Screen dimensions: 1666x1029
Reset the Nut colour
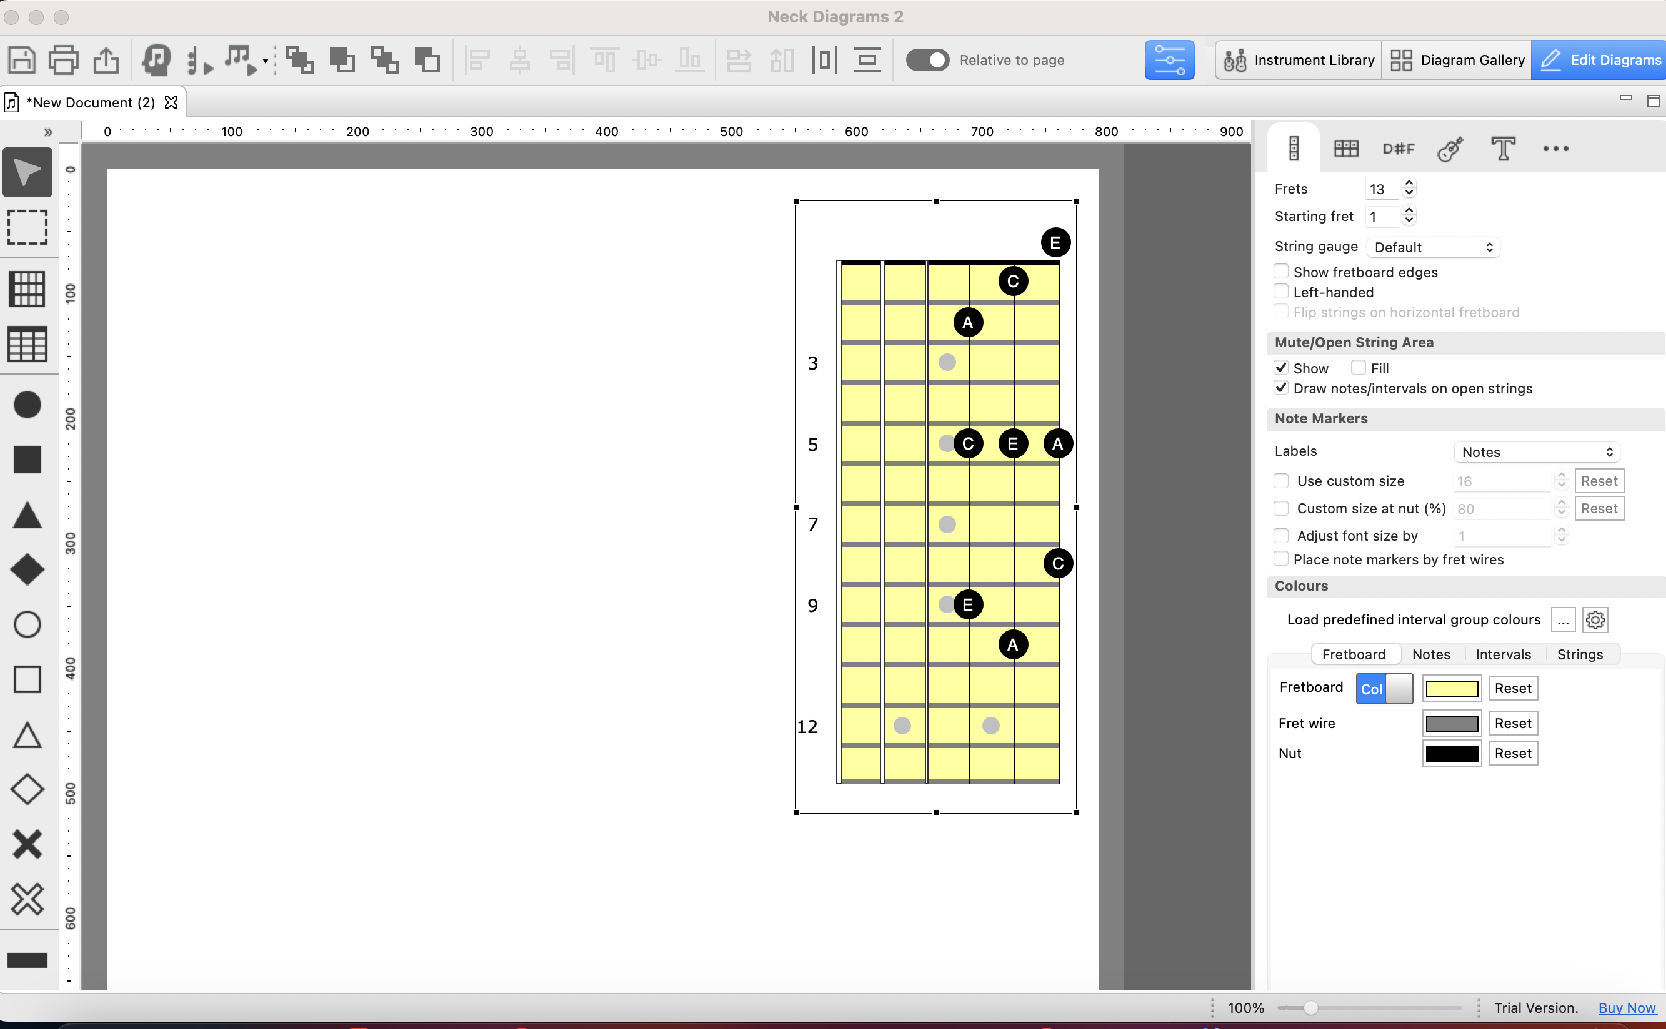1513,754
